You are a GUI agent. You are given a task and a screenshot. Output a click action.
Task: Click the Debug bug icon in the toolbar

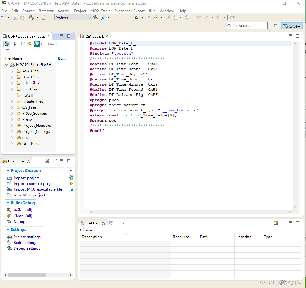pyautogui.click(x=137, y=18)
